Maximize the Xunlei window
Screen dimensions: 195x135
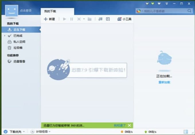182,4
